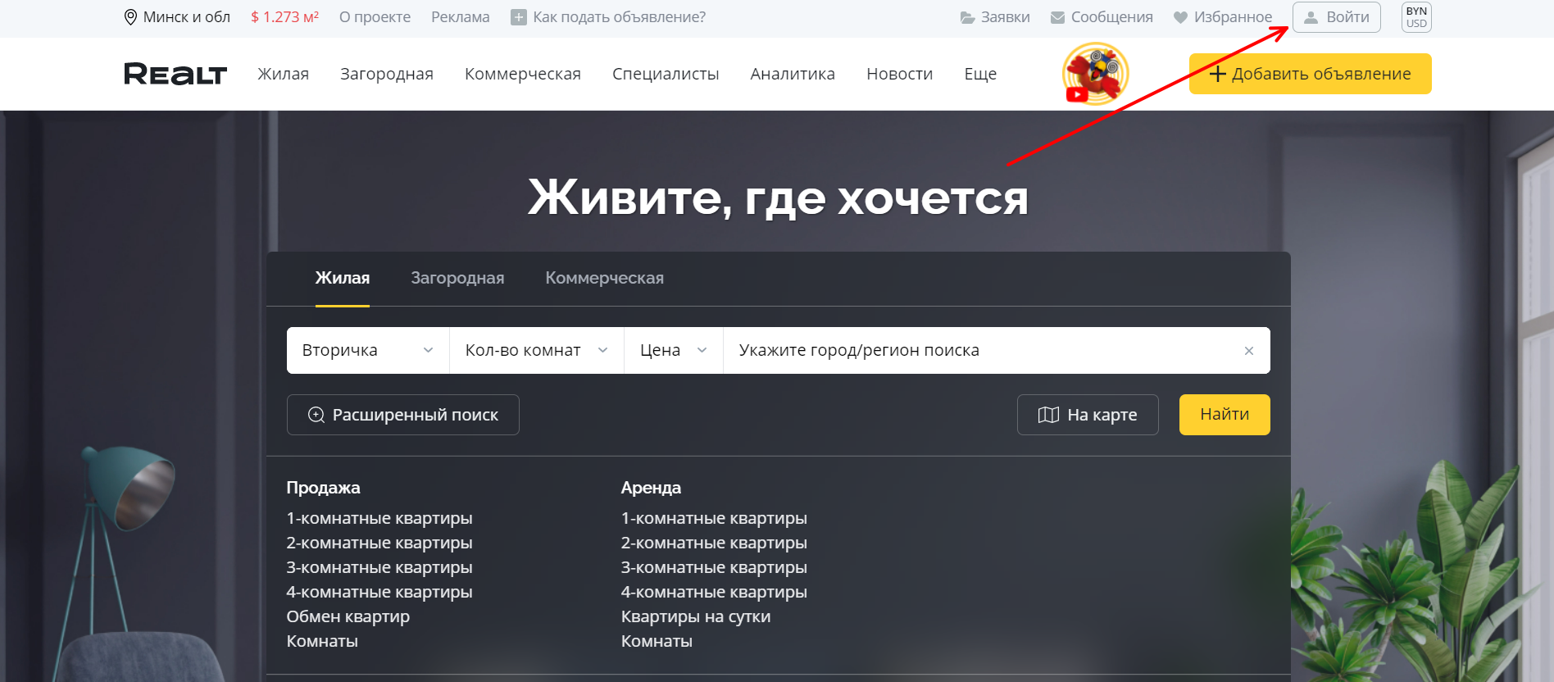Click the map icon in На карте
This screenshot has height=682, width=1554.
tap(1048, 415)
